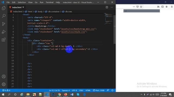Split the editor to the right

(x=107, y=7)
